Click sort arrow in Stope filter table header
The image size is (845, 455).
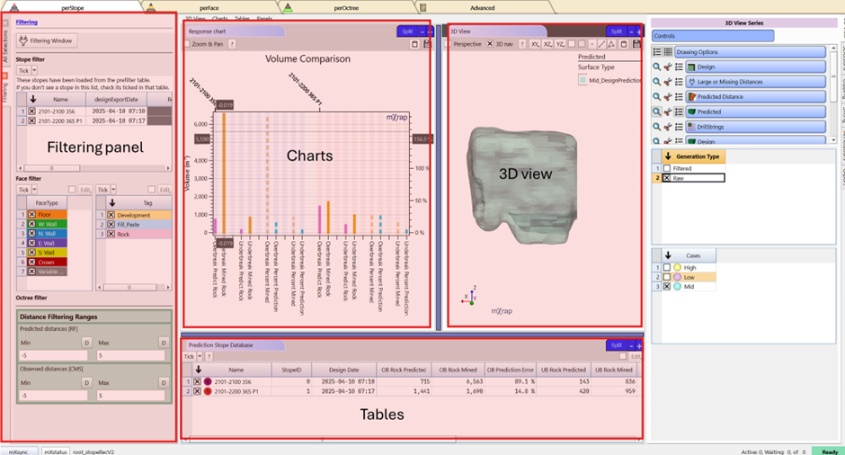(x=33, y=99)
